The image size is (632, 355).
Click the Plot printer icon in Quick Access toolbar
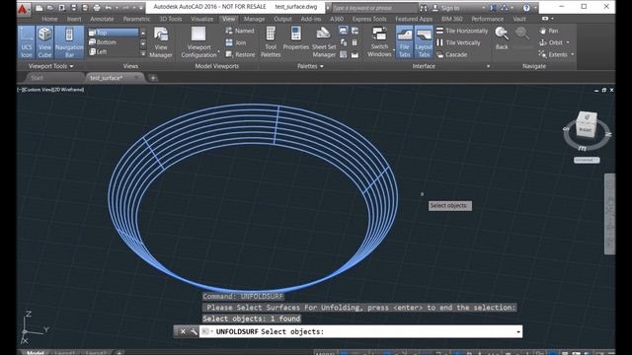point(97,8)
